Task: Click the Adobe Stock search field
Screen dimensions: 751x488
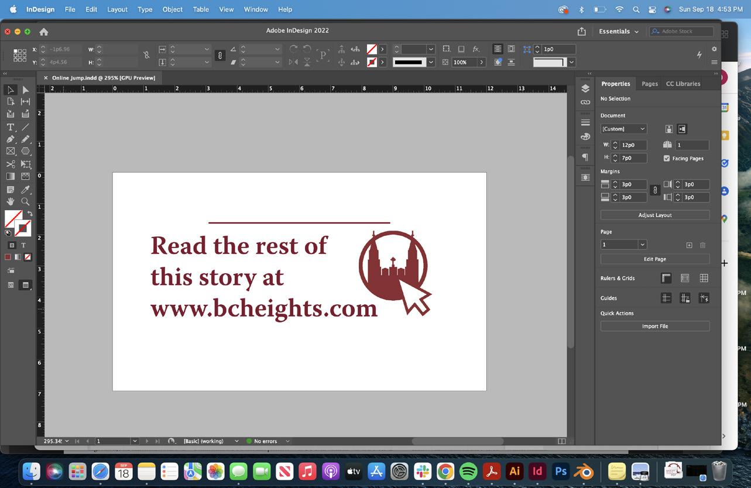Action: 681,31
